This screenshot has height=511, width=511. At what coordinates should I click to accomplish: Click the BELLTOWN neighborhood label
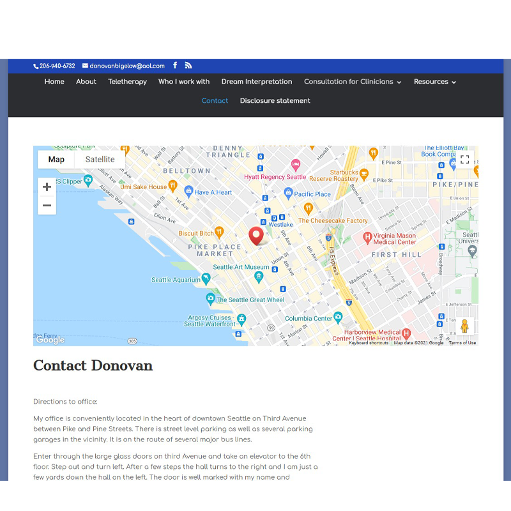[187, 171]
